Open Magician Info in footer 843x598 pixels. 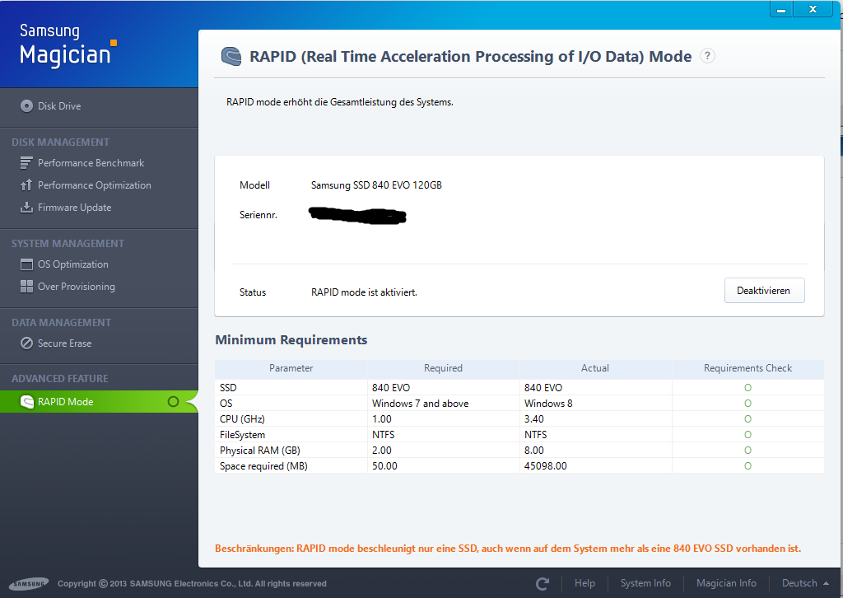click(726, 583)
